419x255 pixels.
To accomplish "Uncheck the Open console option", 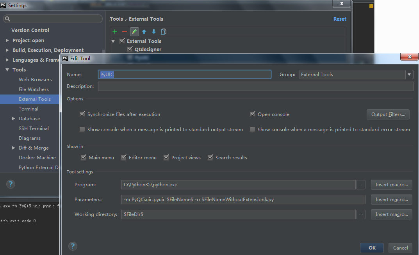I will [253, 114].
